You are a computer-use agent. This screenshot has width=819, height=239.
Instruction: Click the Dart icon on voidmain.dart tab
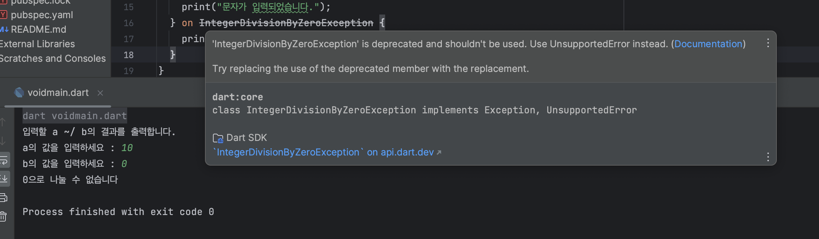[x=18, y=93]
